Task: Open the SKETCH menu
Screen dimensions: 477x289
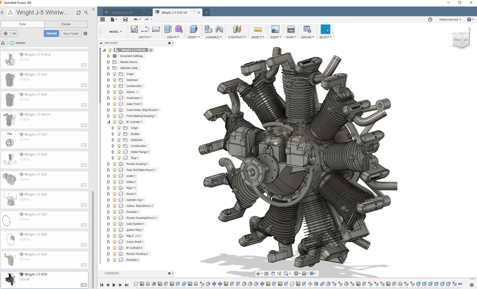Action: click(x=145, y=37)
